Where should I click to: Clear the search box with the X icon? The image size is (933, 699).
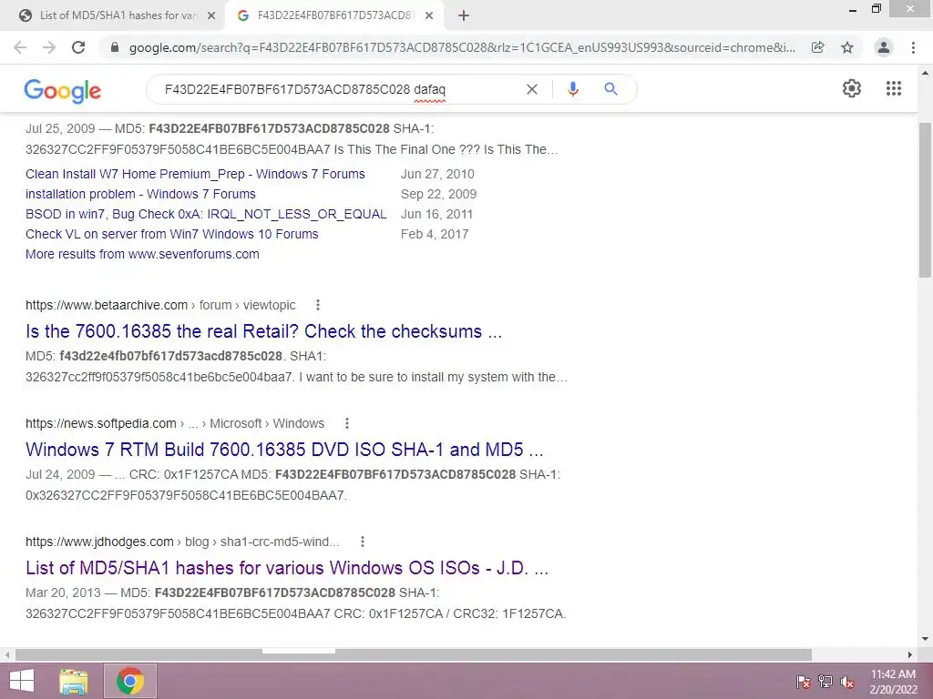(532, 89)
